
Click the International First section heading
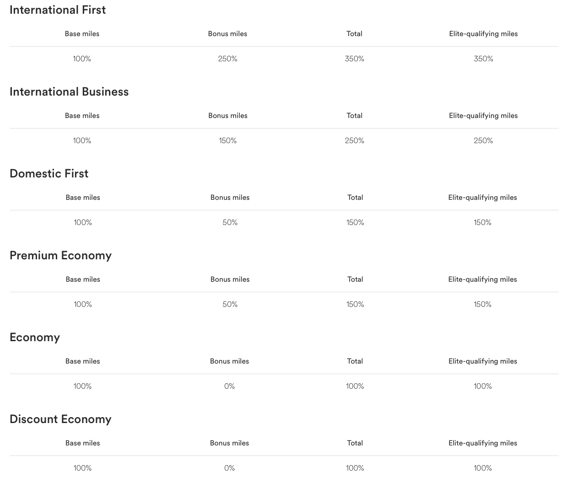coord(58,10)
